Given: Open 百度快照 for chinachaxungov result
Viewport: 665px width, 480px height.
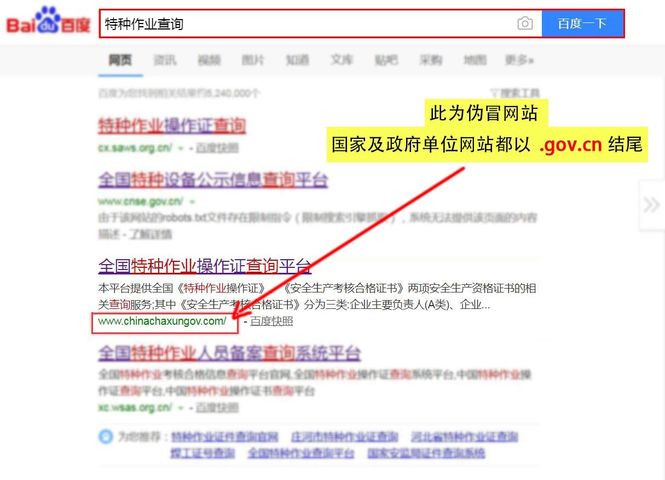Looking at the screenshot, I should 271,321.
